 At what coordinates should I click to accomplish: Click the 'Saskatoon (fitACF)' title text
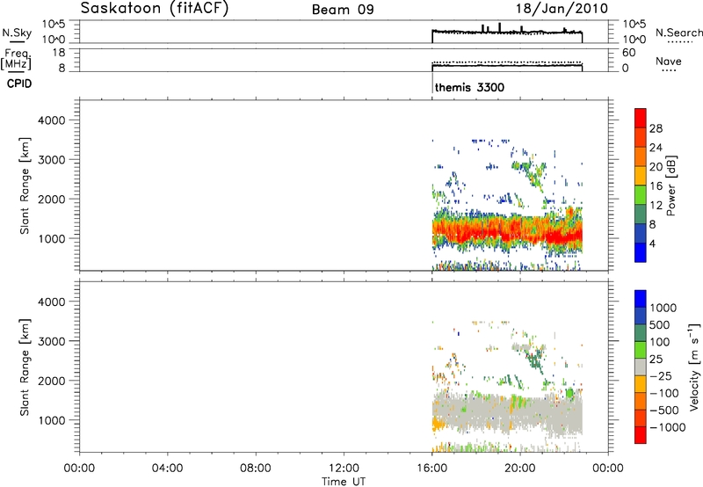click(155, 9)
